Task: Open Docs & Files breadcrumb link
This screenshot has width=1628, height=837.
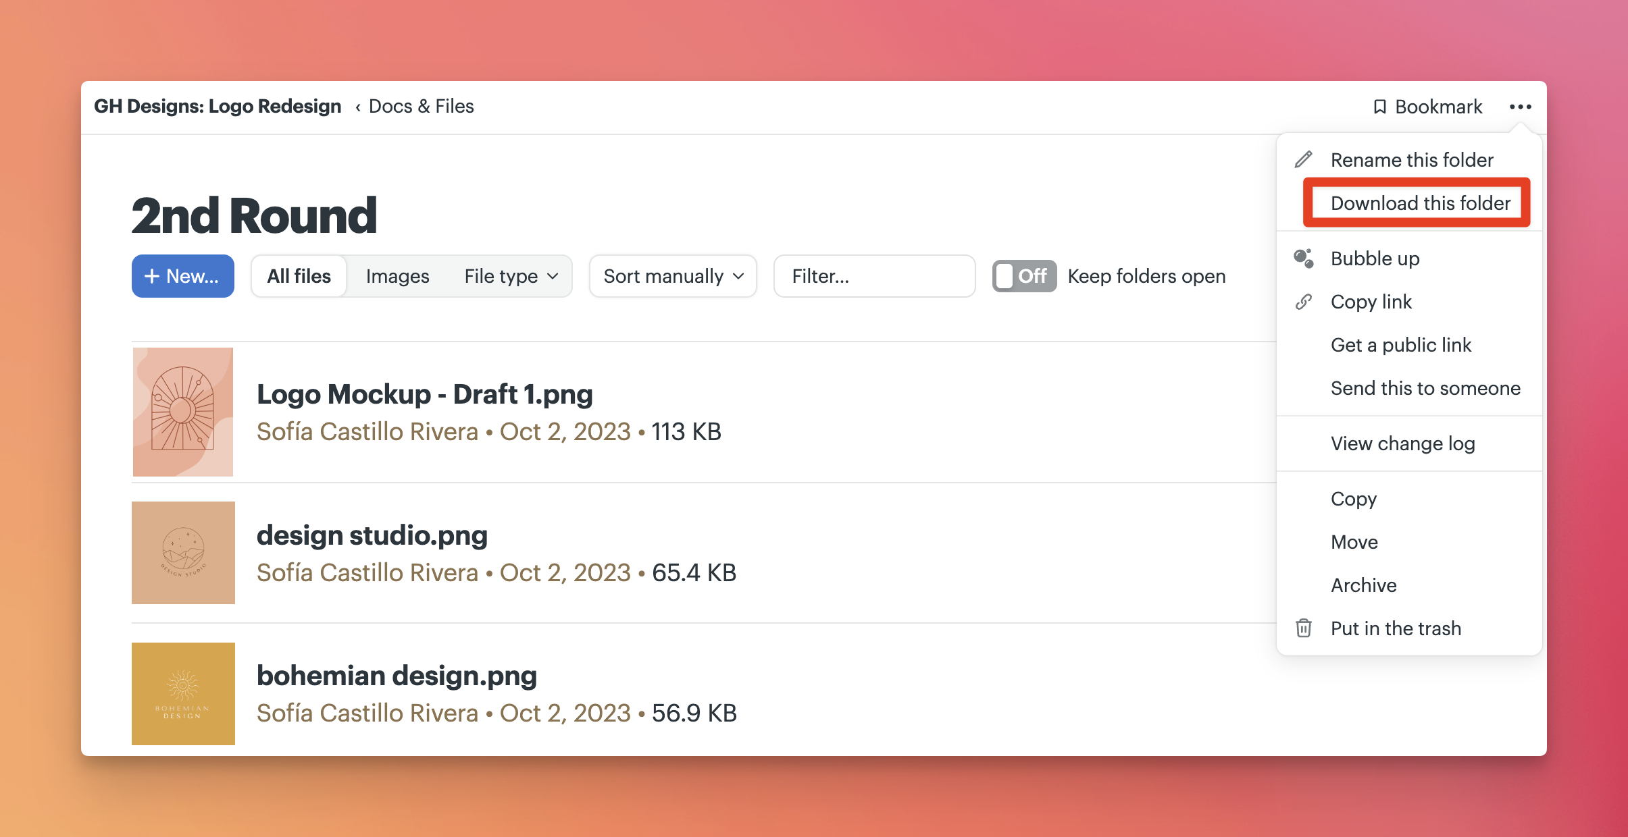Action: click(x=421, y=107)
